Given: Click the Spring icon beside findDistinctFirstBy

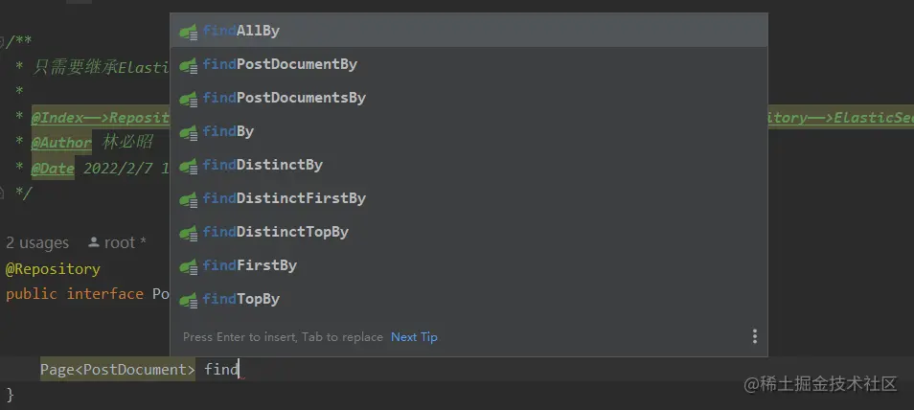Looking at the screenshot, I should (189, 200).
